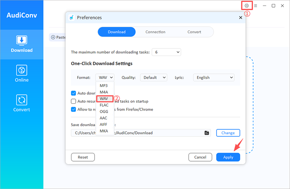
Task: Open folder icon in save path field
Action: [x=207, y=133]
